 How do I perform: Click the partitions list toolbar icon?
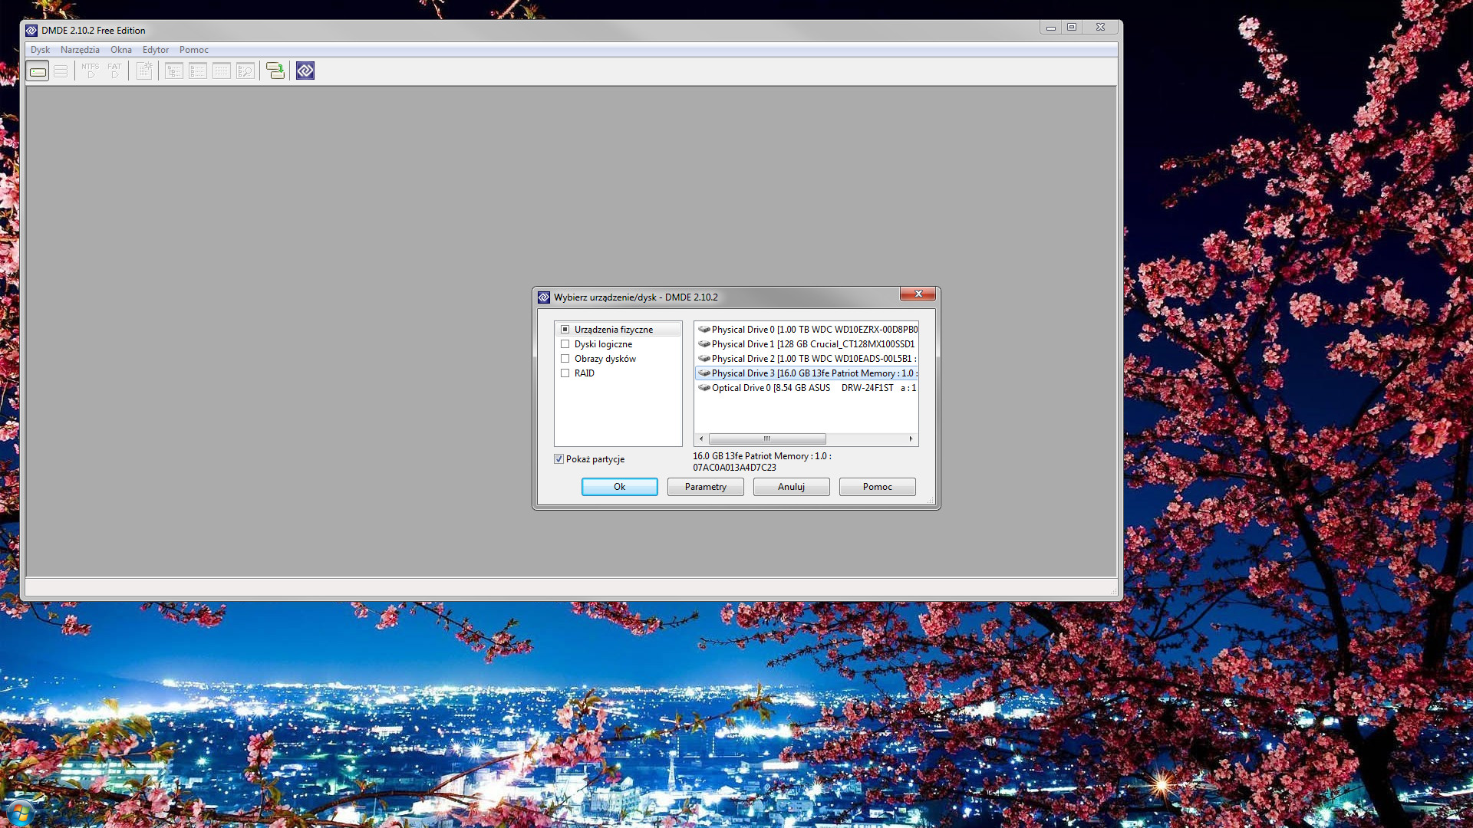click(61, 71)
